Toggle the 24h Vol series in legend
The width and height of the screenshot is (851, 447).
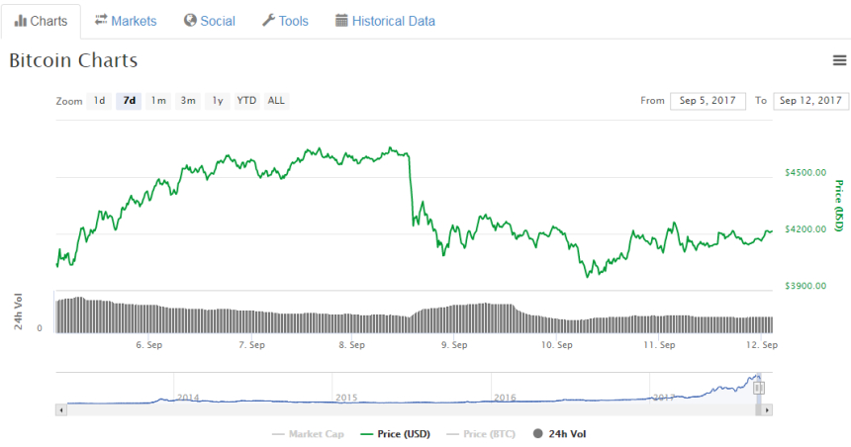pyautogui.click(x=559, y=434)
